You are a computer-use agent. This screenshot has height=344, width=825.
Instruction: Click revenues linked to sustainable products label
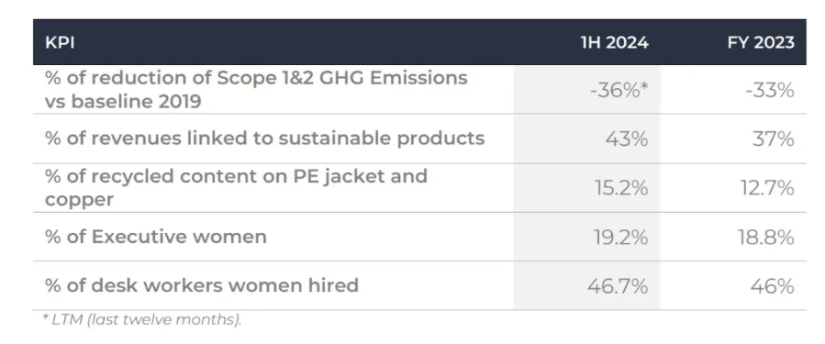(x=264, y=139)
